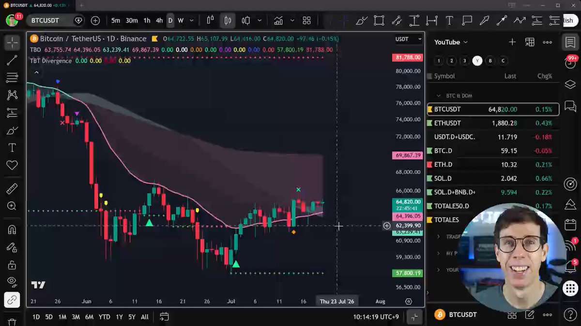Click the 10:14:19 UTC+9 timezone clock
The image size is (581, 326).
[x=376, y=317]
